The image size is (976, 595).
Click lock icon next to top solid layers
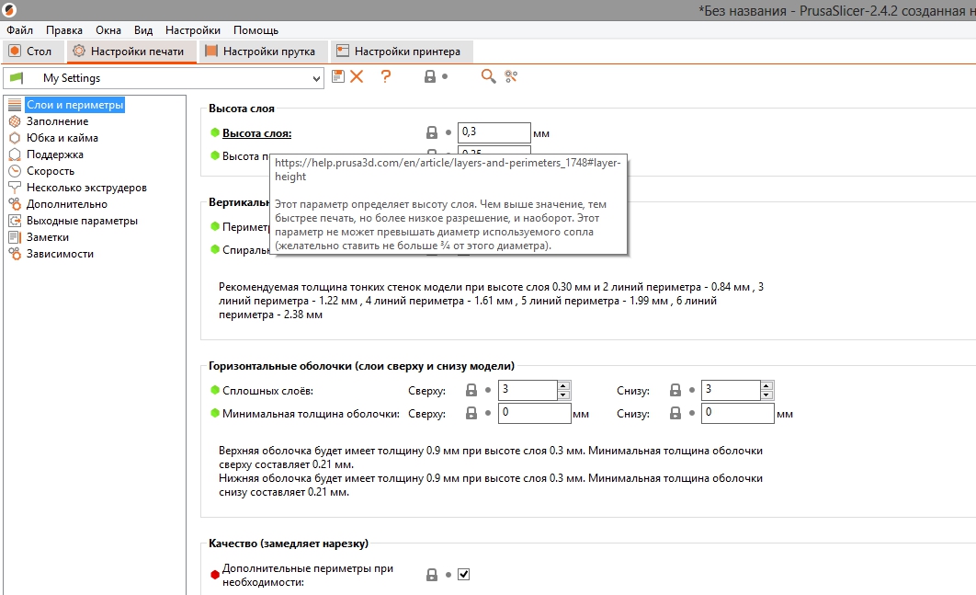click(471, 391)
